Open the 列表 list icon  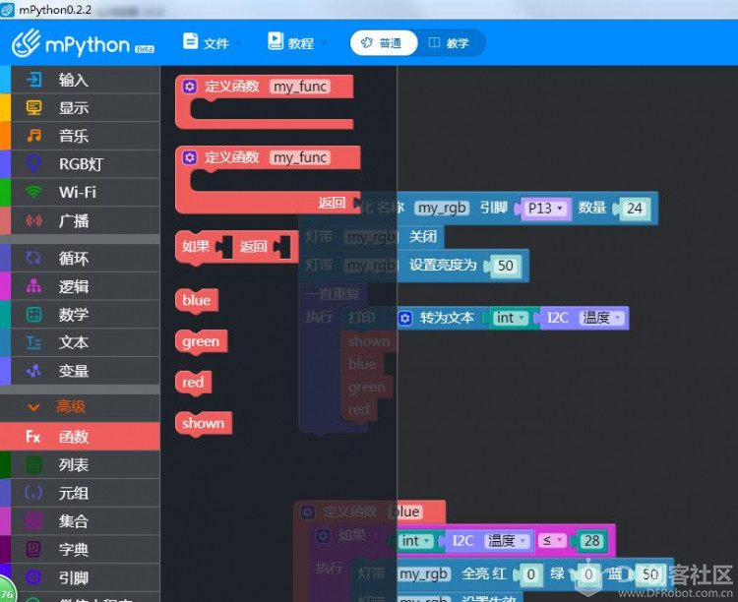tap(33, 465)
